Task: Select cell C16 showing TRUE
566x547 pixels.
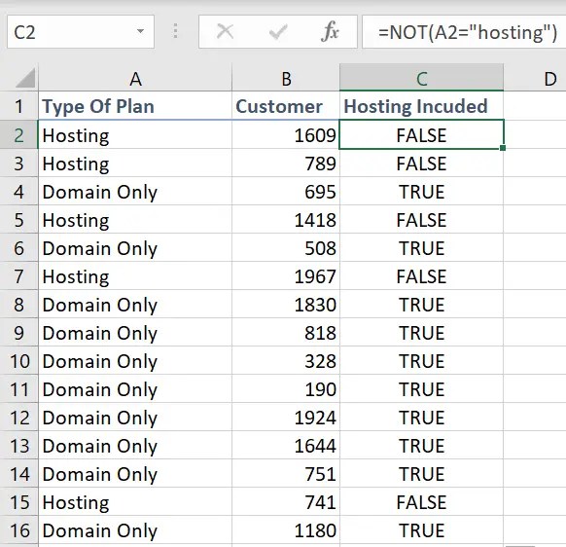Action: point(421,530)
